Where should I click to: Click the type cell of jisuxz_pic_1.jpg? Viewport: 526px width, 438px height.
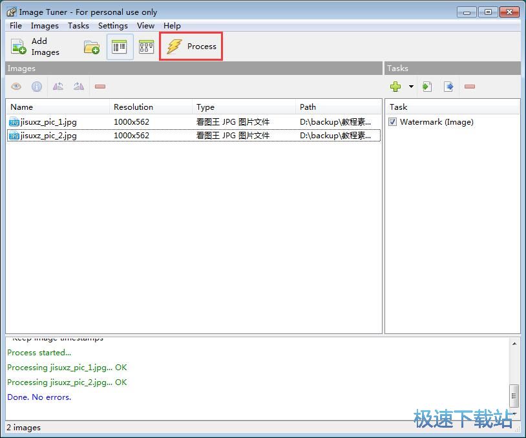tap(233, 121)
